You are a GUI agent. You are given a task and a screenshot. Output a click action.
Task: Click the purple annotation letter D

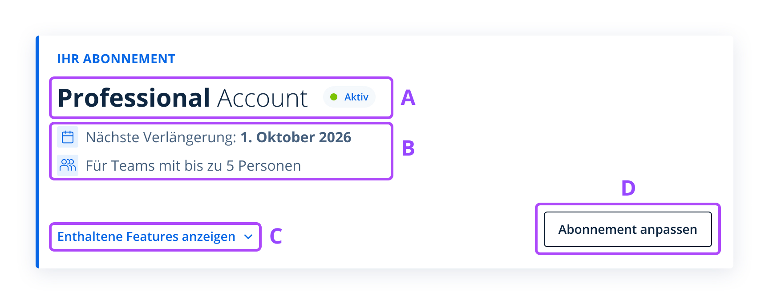[628, 188]
